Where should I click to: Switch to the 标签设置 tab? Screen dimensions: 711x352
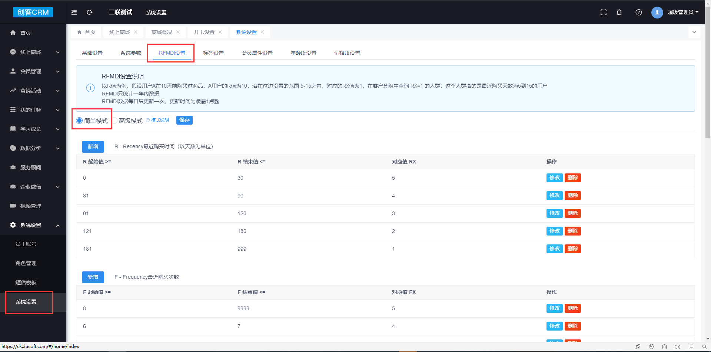(x=213, y=53)
